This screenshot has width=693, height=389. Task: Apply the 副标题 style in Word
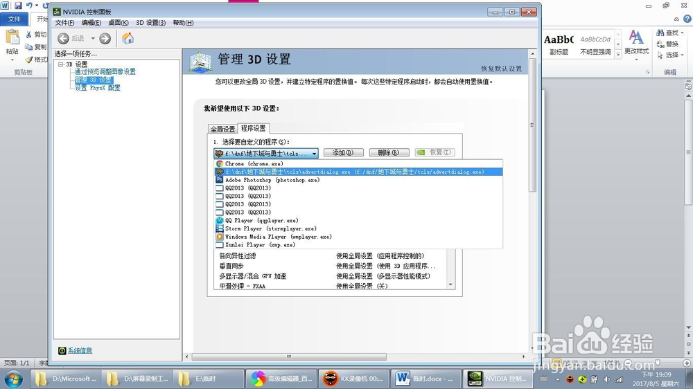(x=559, y=44)
